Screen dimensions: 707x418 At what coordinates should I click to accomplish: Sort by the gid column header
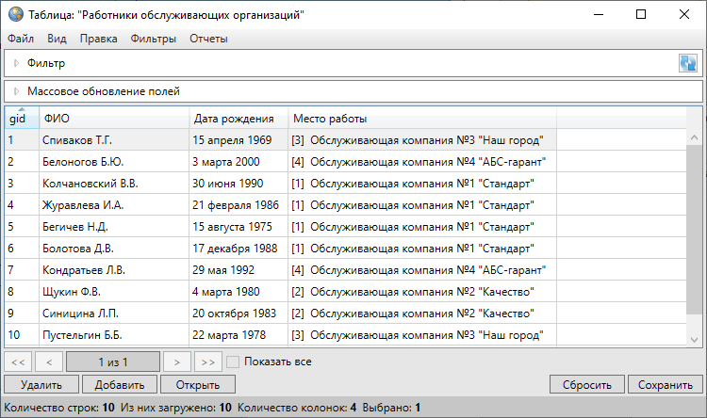pos(18,119)
